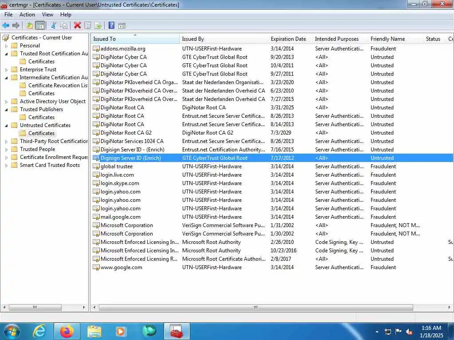Viewport: 454px width, 340px height.
Task: Open the View menu
Action: 47,15
